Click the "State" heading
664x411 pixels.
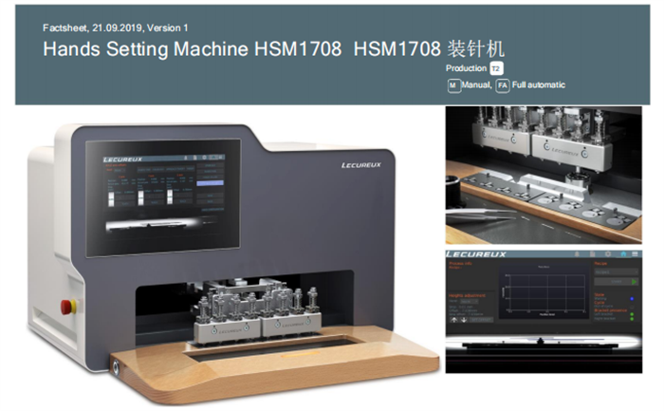point(599,294)
